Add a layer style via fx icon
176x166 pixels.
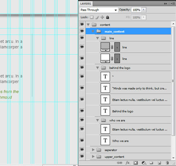pos(128,163)
